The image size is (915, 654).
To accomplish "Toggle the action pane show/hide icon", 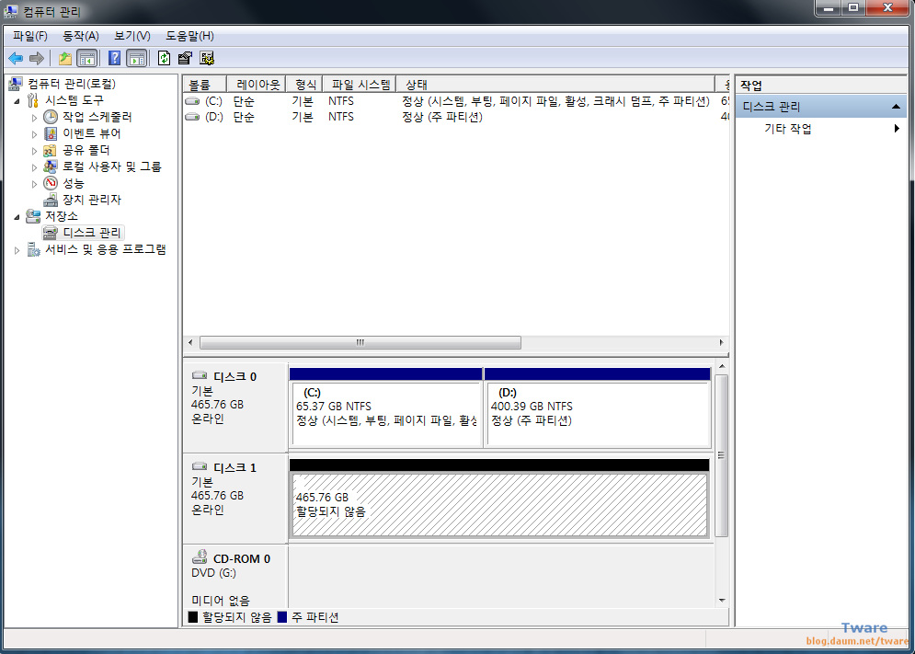I will click(x=137, y=58).
